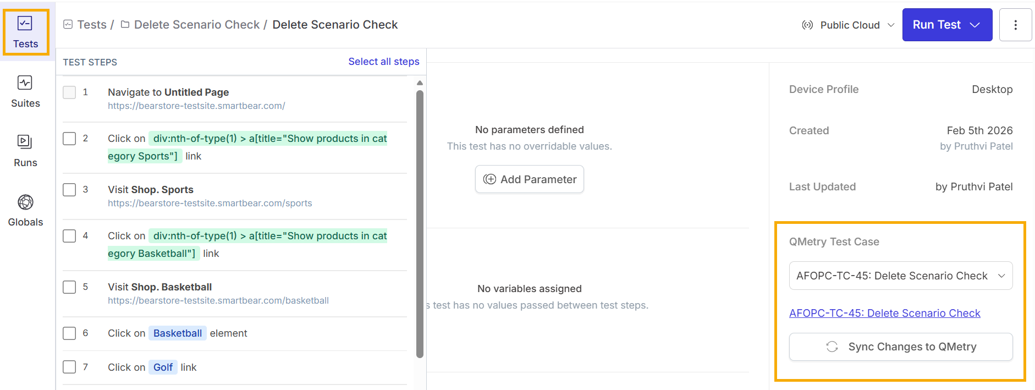
Task: Select step 7 Golf link checkbox
Action: coord(69,367)
